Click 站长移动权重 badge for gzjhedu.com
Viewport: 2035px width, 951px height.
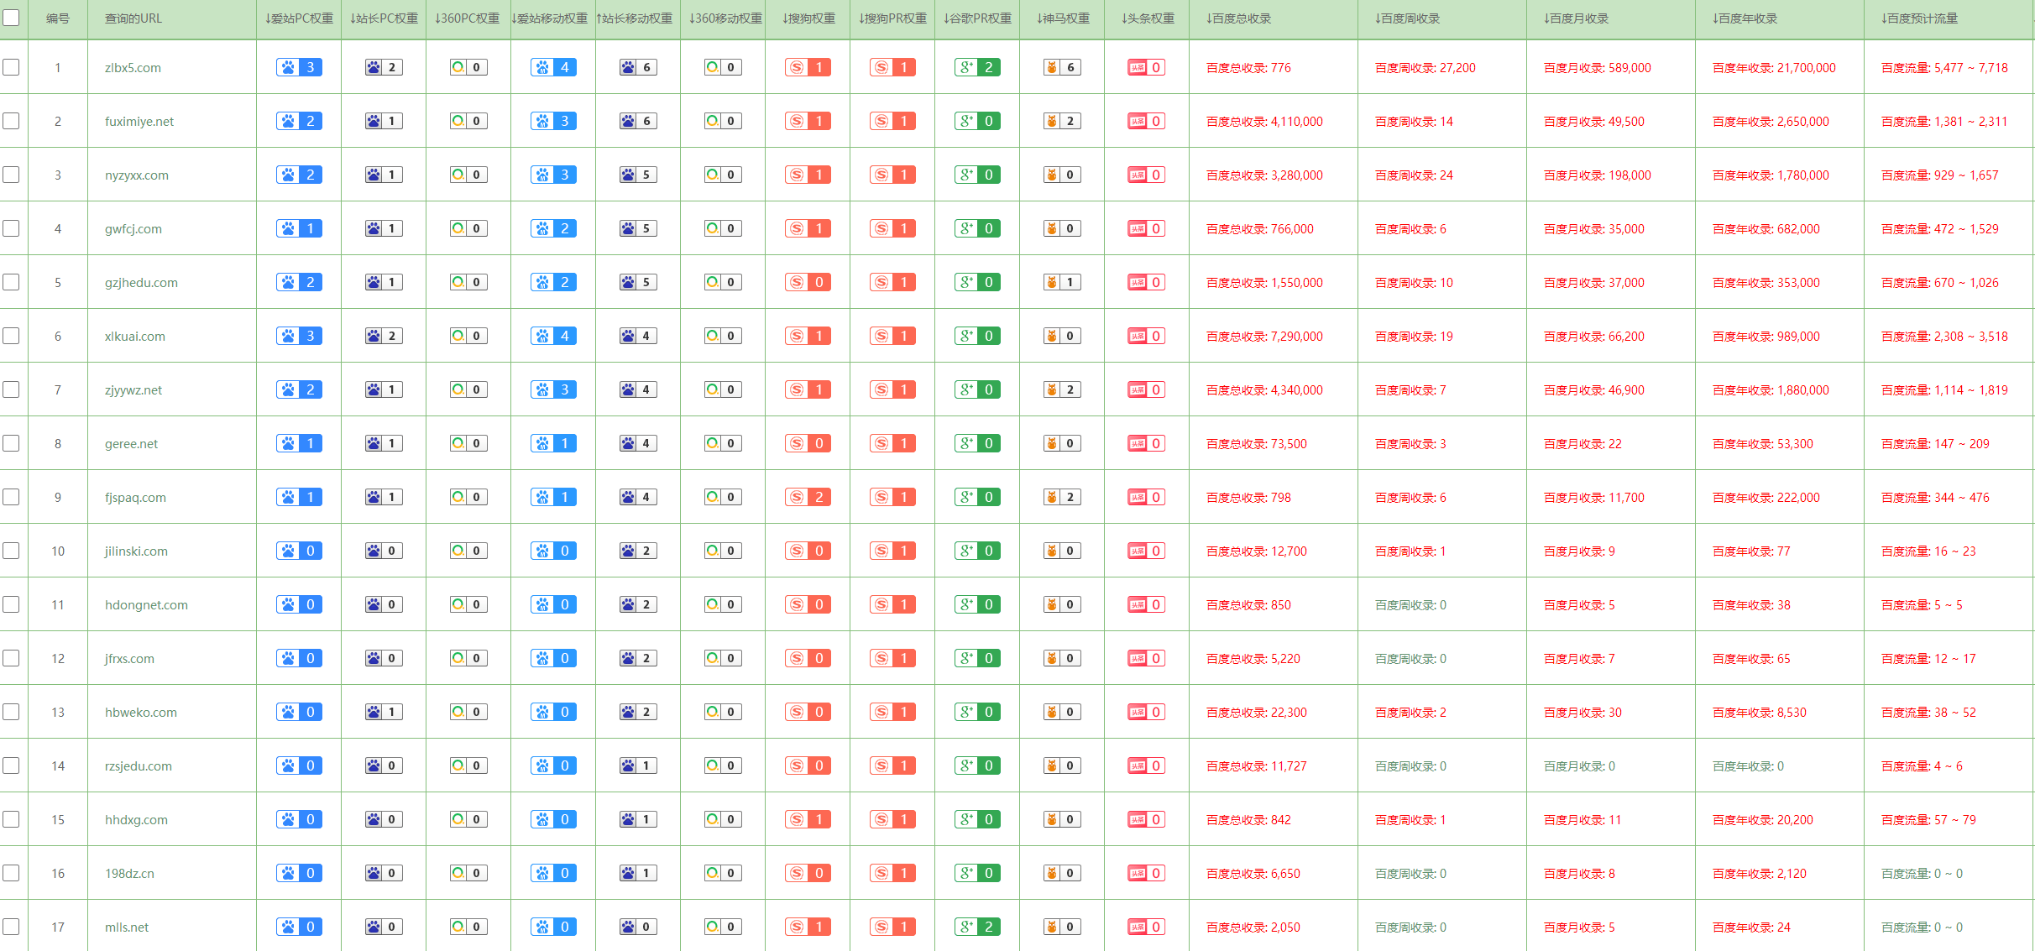click(x=638, y=282)
